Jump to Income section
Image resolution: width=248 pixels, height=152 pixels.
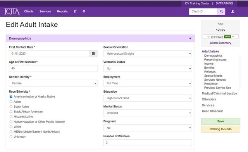(x=209, y=64)
